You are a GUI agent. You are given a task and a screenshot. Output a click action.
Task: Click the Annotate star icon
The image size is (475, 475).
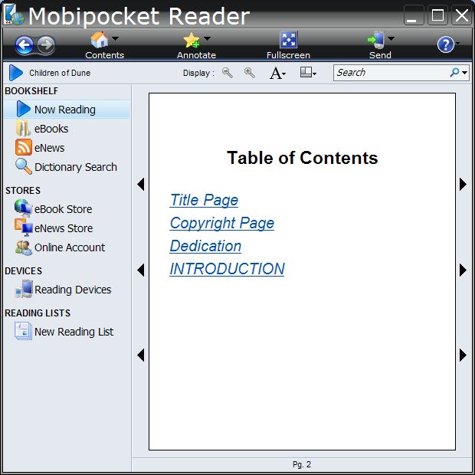(x=192, y=40)
